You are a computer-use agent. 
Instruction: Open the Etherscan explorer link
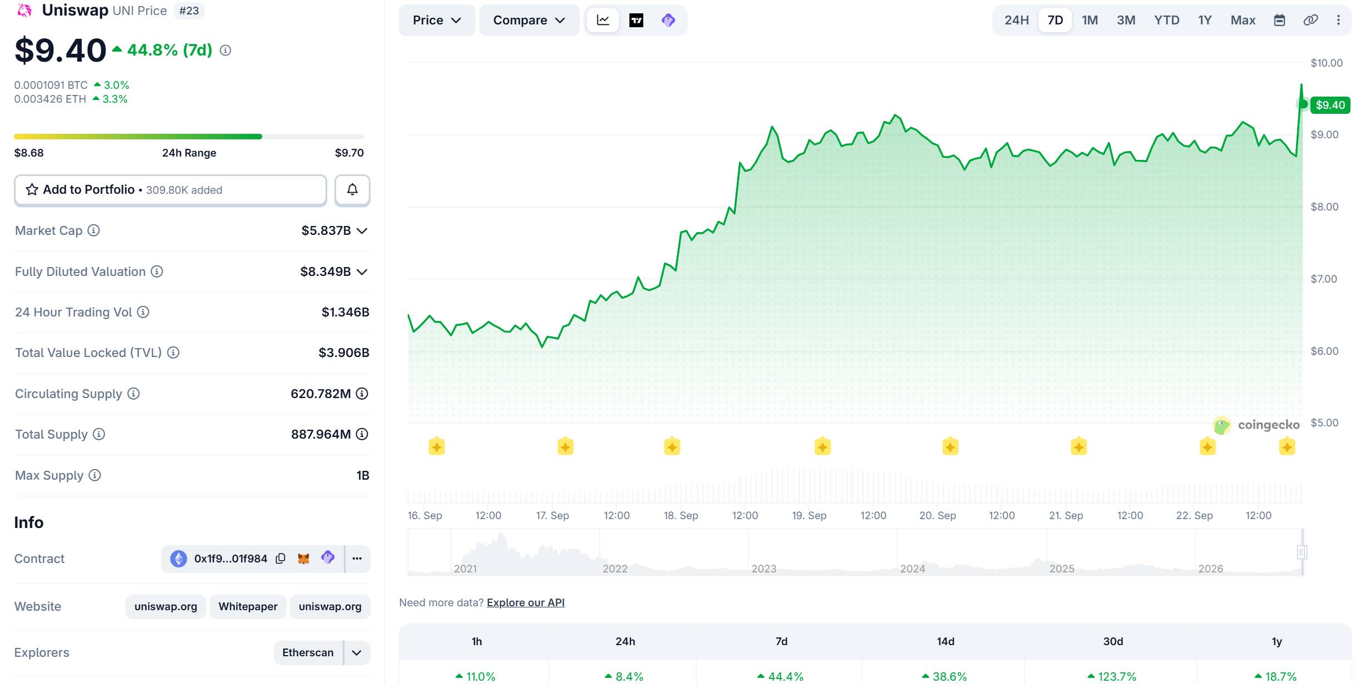[x=308, y=653]
